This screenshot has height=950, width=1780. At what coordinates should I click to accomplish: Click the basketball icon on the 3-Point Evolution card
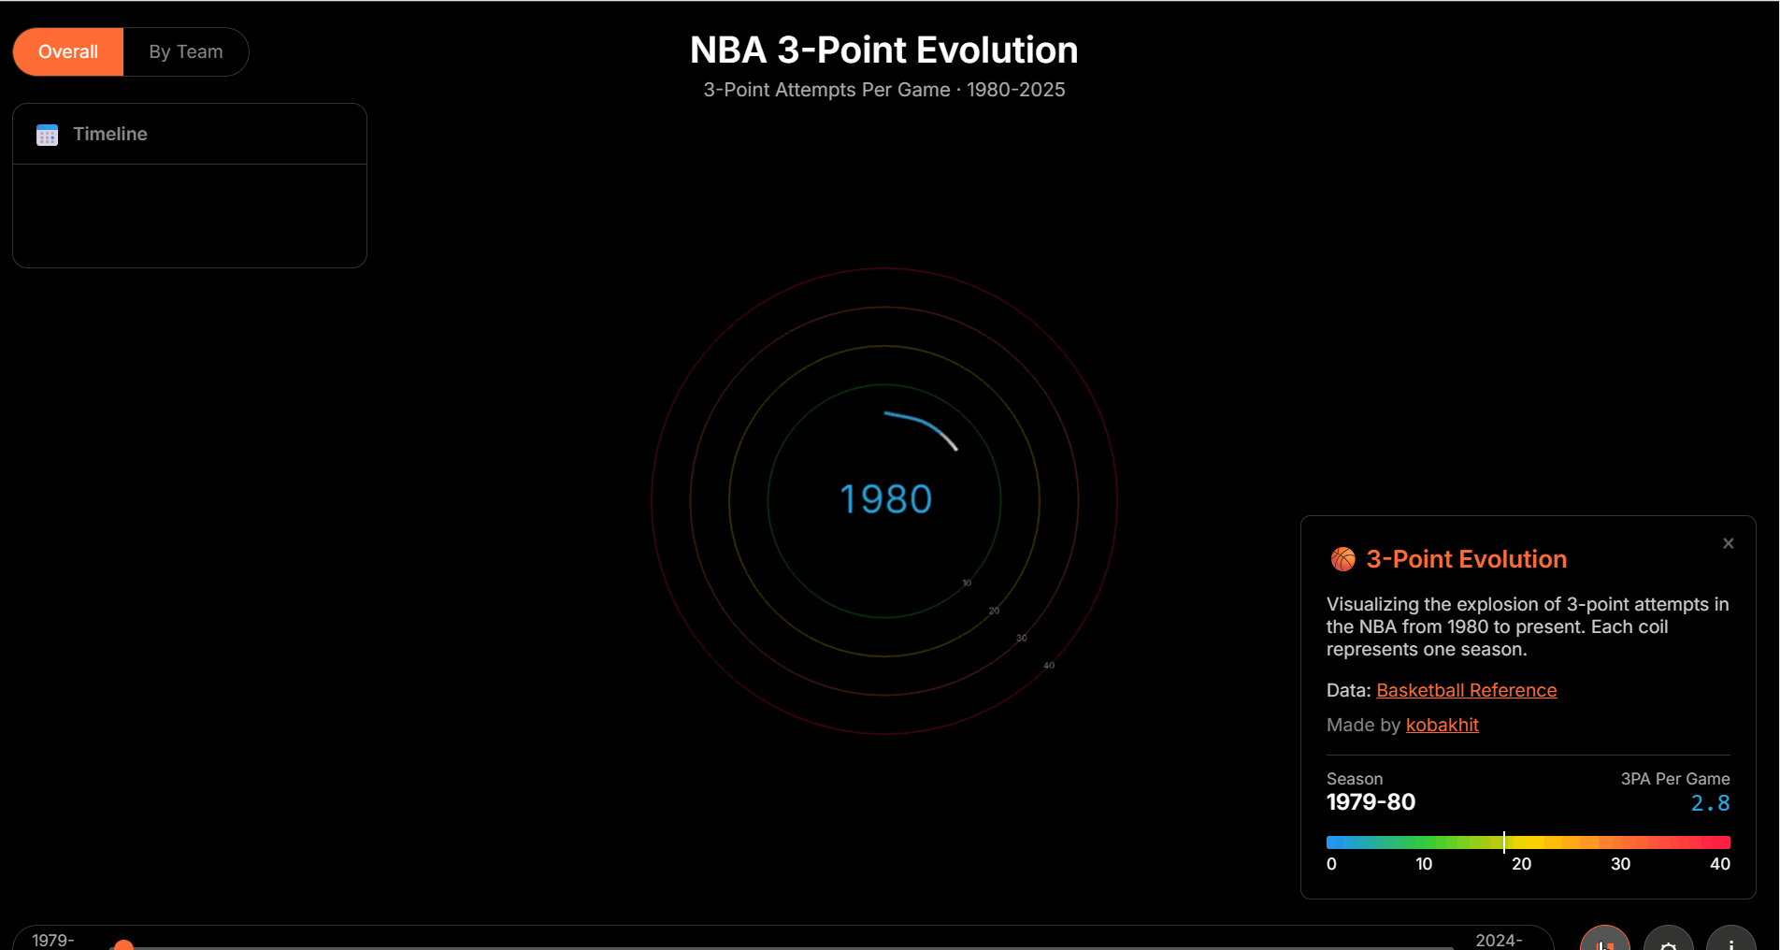tap(1342, 558)
